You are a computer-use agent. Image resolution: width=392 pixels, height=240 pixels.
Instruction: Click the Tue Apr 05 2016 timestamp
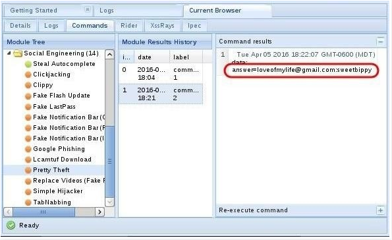click(x=306, y=54)
